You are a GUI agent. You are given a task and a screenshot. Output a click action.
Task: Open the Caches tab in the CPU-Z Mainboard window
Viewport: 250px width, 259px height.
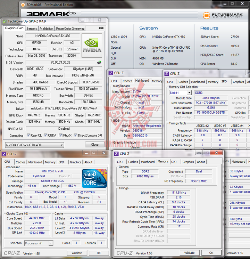coord(127,81)
